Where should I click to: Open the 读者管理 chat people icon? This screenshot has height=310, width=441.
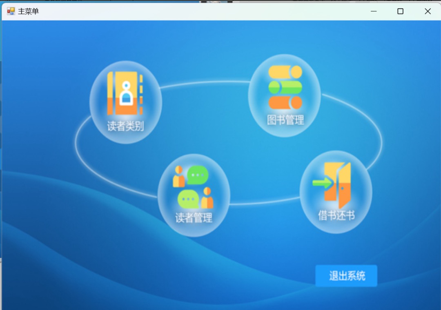[x=193, y=187]
